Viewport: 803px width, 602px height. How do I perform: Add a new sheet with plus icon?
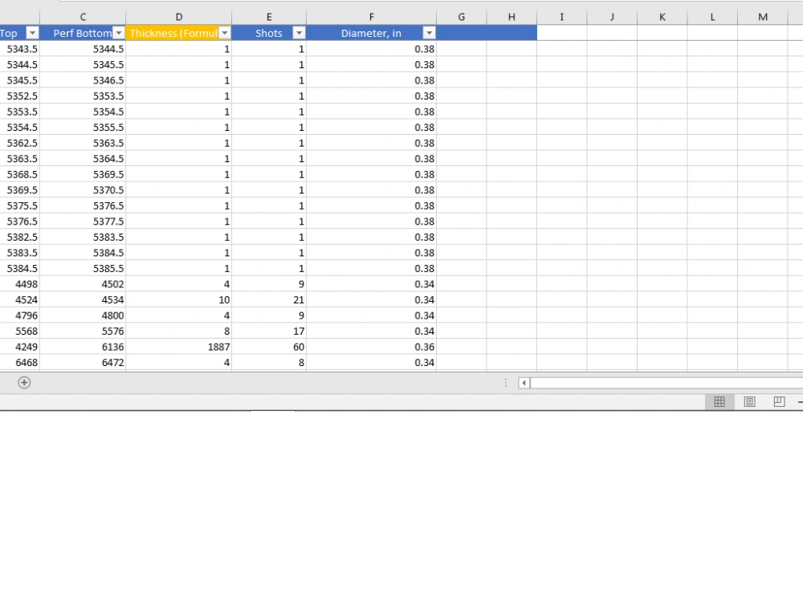pos(24,382)
